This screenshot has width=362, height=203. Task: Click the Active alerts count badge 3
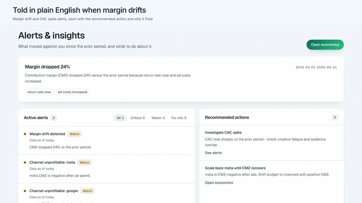53,118
